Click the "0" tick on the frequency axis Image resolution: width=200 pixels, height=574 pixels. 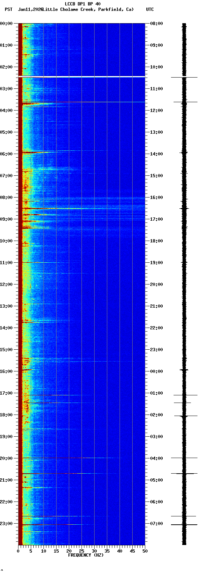tap(18, 551)
